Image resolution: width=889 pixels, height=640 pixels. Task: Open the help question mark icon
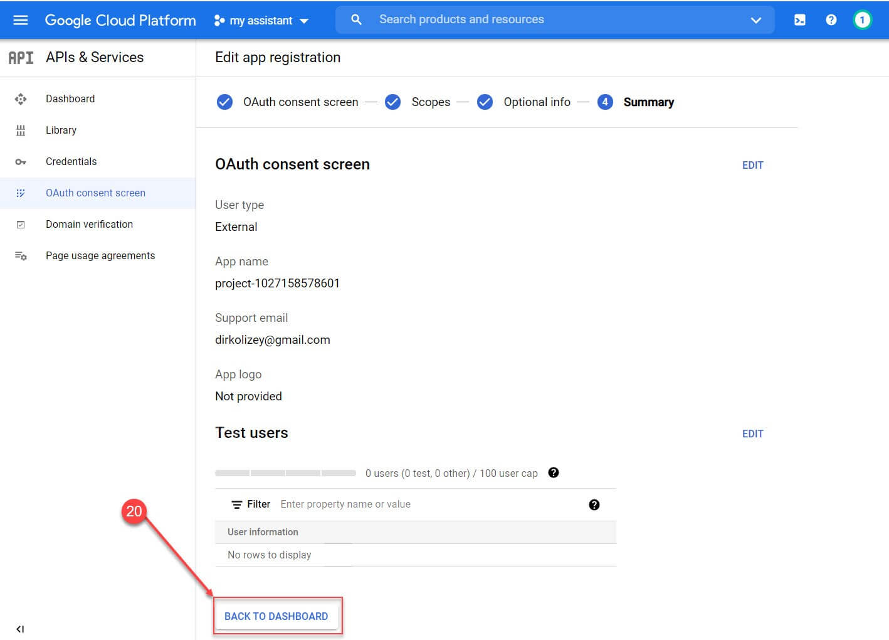click(831, 20)
